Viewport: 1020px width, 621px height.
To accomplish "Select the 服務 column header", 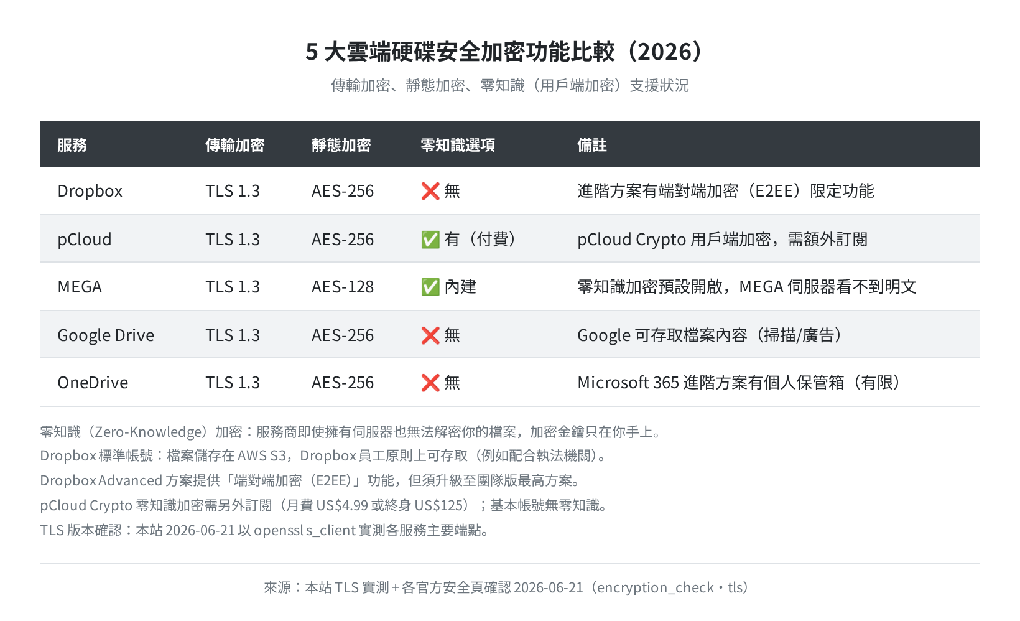I will (72, 145).
